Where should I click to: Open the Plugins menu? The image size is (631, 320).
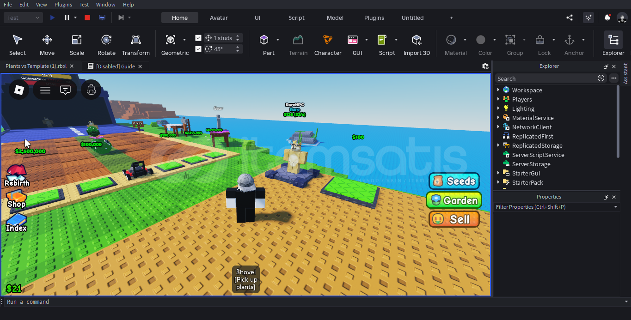(x=63, y=5)
